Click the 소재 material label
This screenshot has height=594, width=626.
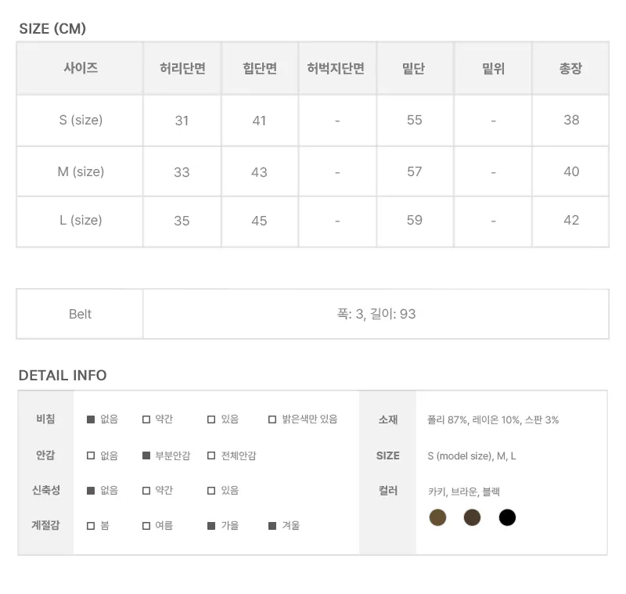coord(388,419)
